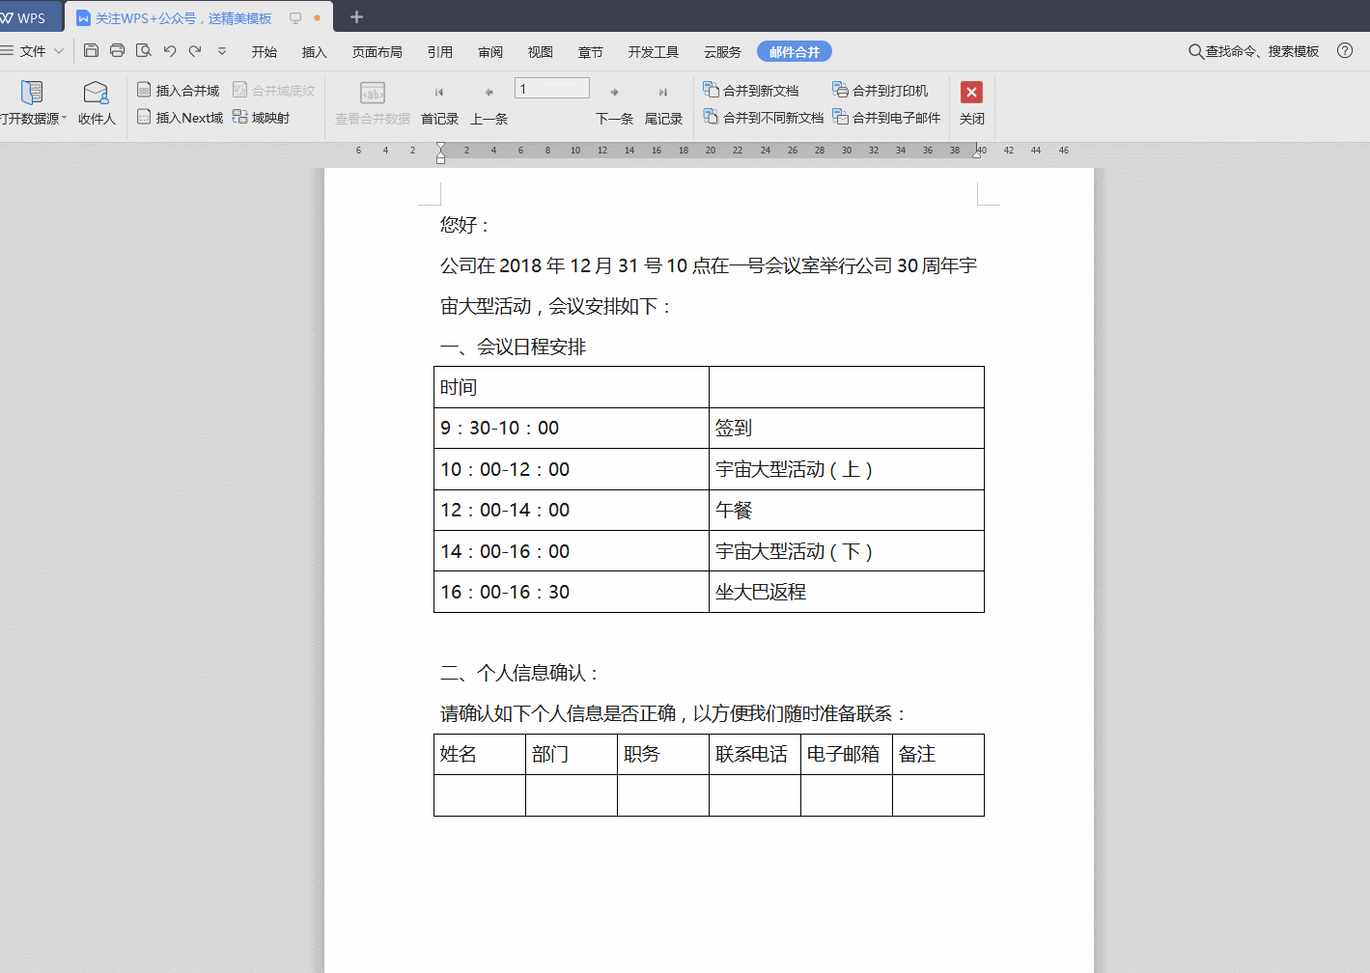The image size is (1370, 973).
Task: Click the 9:30-10:00 time cell
Action: pyautogui.click(x=572, y=428)
